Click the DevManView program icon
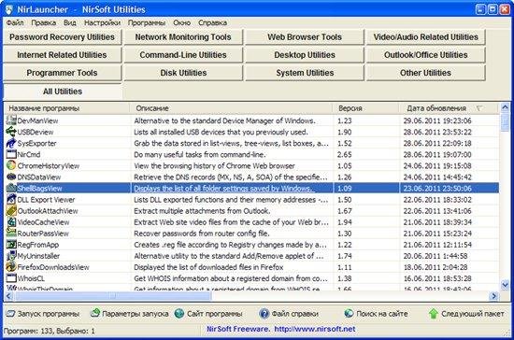The height and width of the screenshot is (340, 514). [11, 120]
